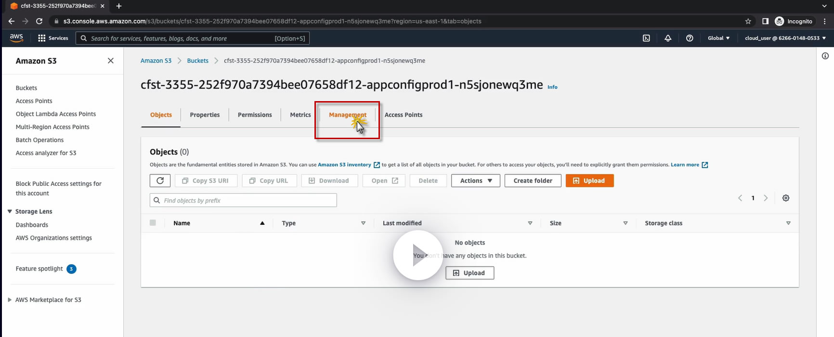The image size is (834, 337).
Task: Sort by Size column arrow
Action: [x=625, y=223]
